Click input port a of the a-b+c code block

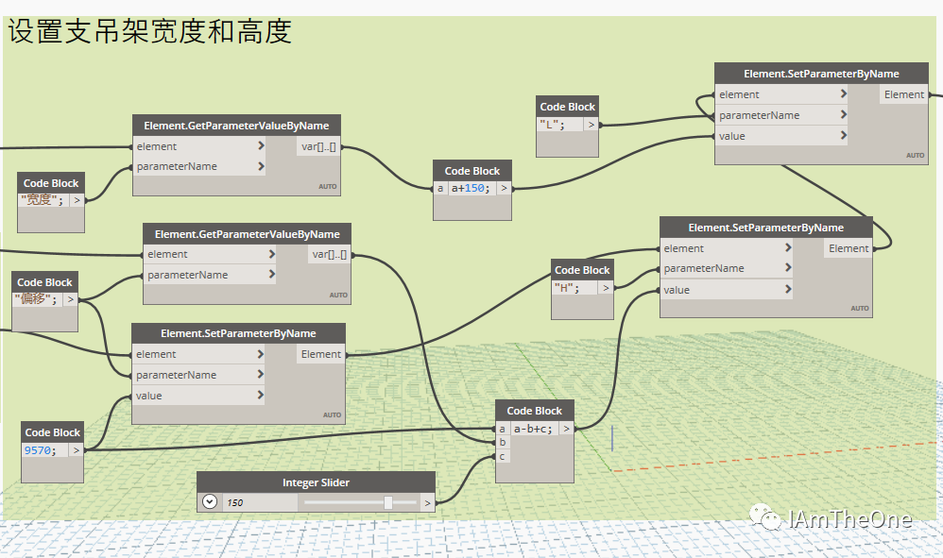(x=502, y=429)
